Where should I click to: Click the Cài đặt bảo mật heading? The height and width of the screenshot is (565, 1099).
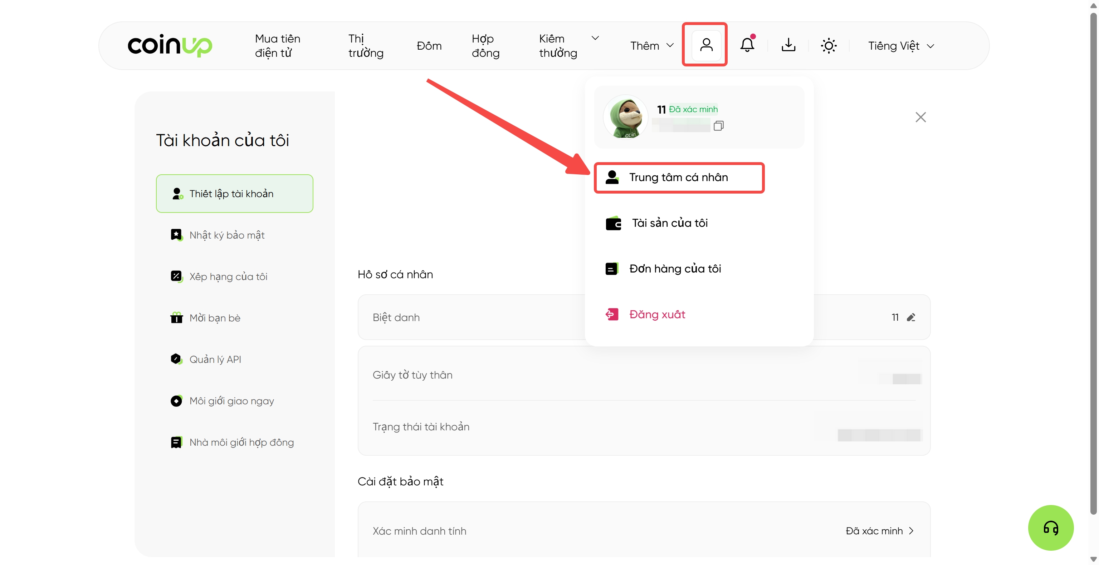pos(400,481)
